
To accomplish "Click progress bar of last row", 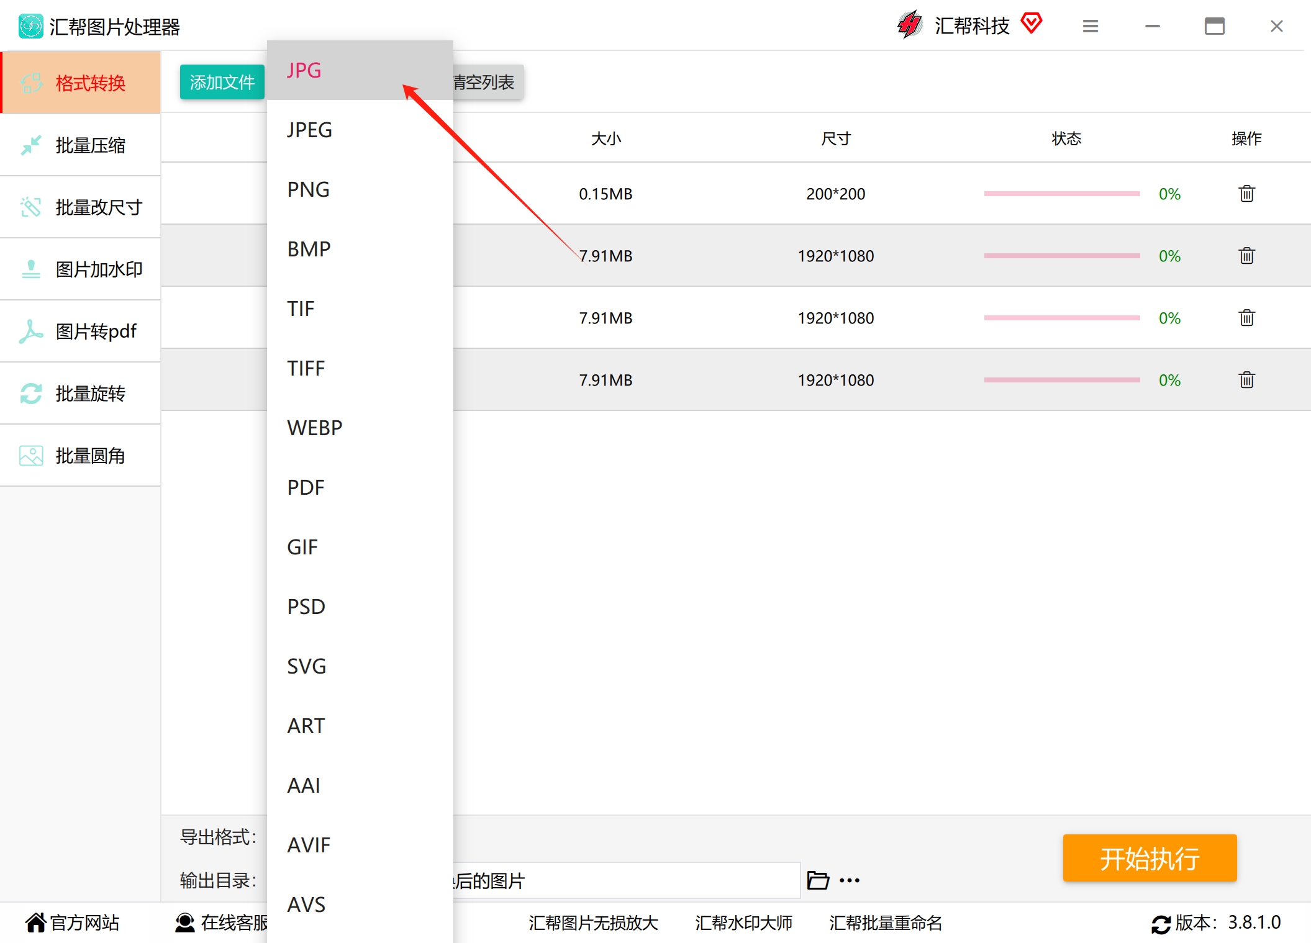I will (x=1062, y=380).
